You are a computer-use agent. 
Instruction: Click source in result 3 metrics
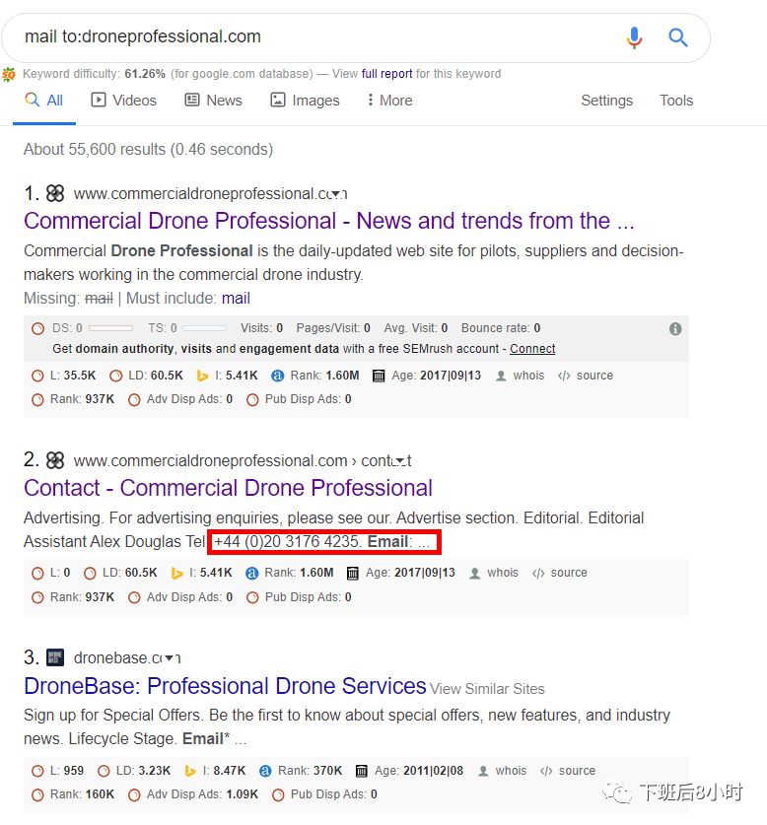coord(577,771)
